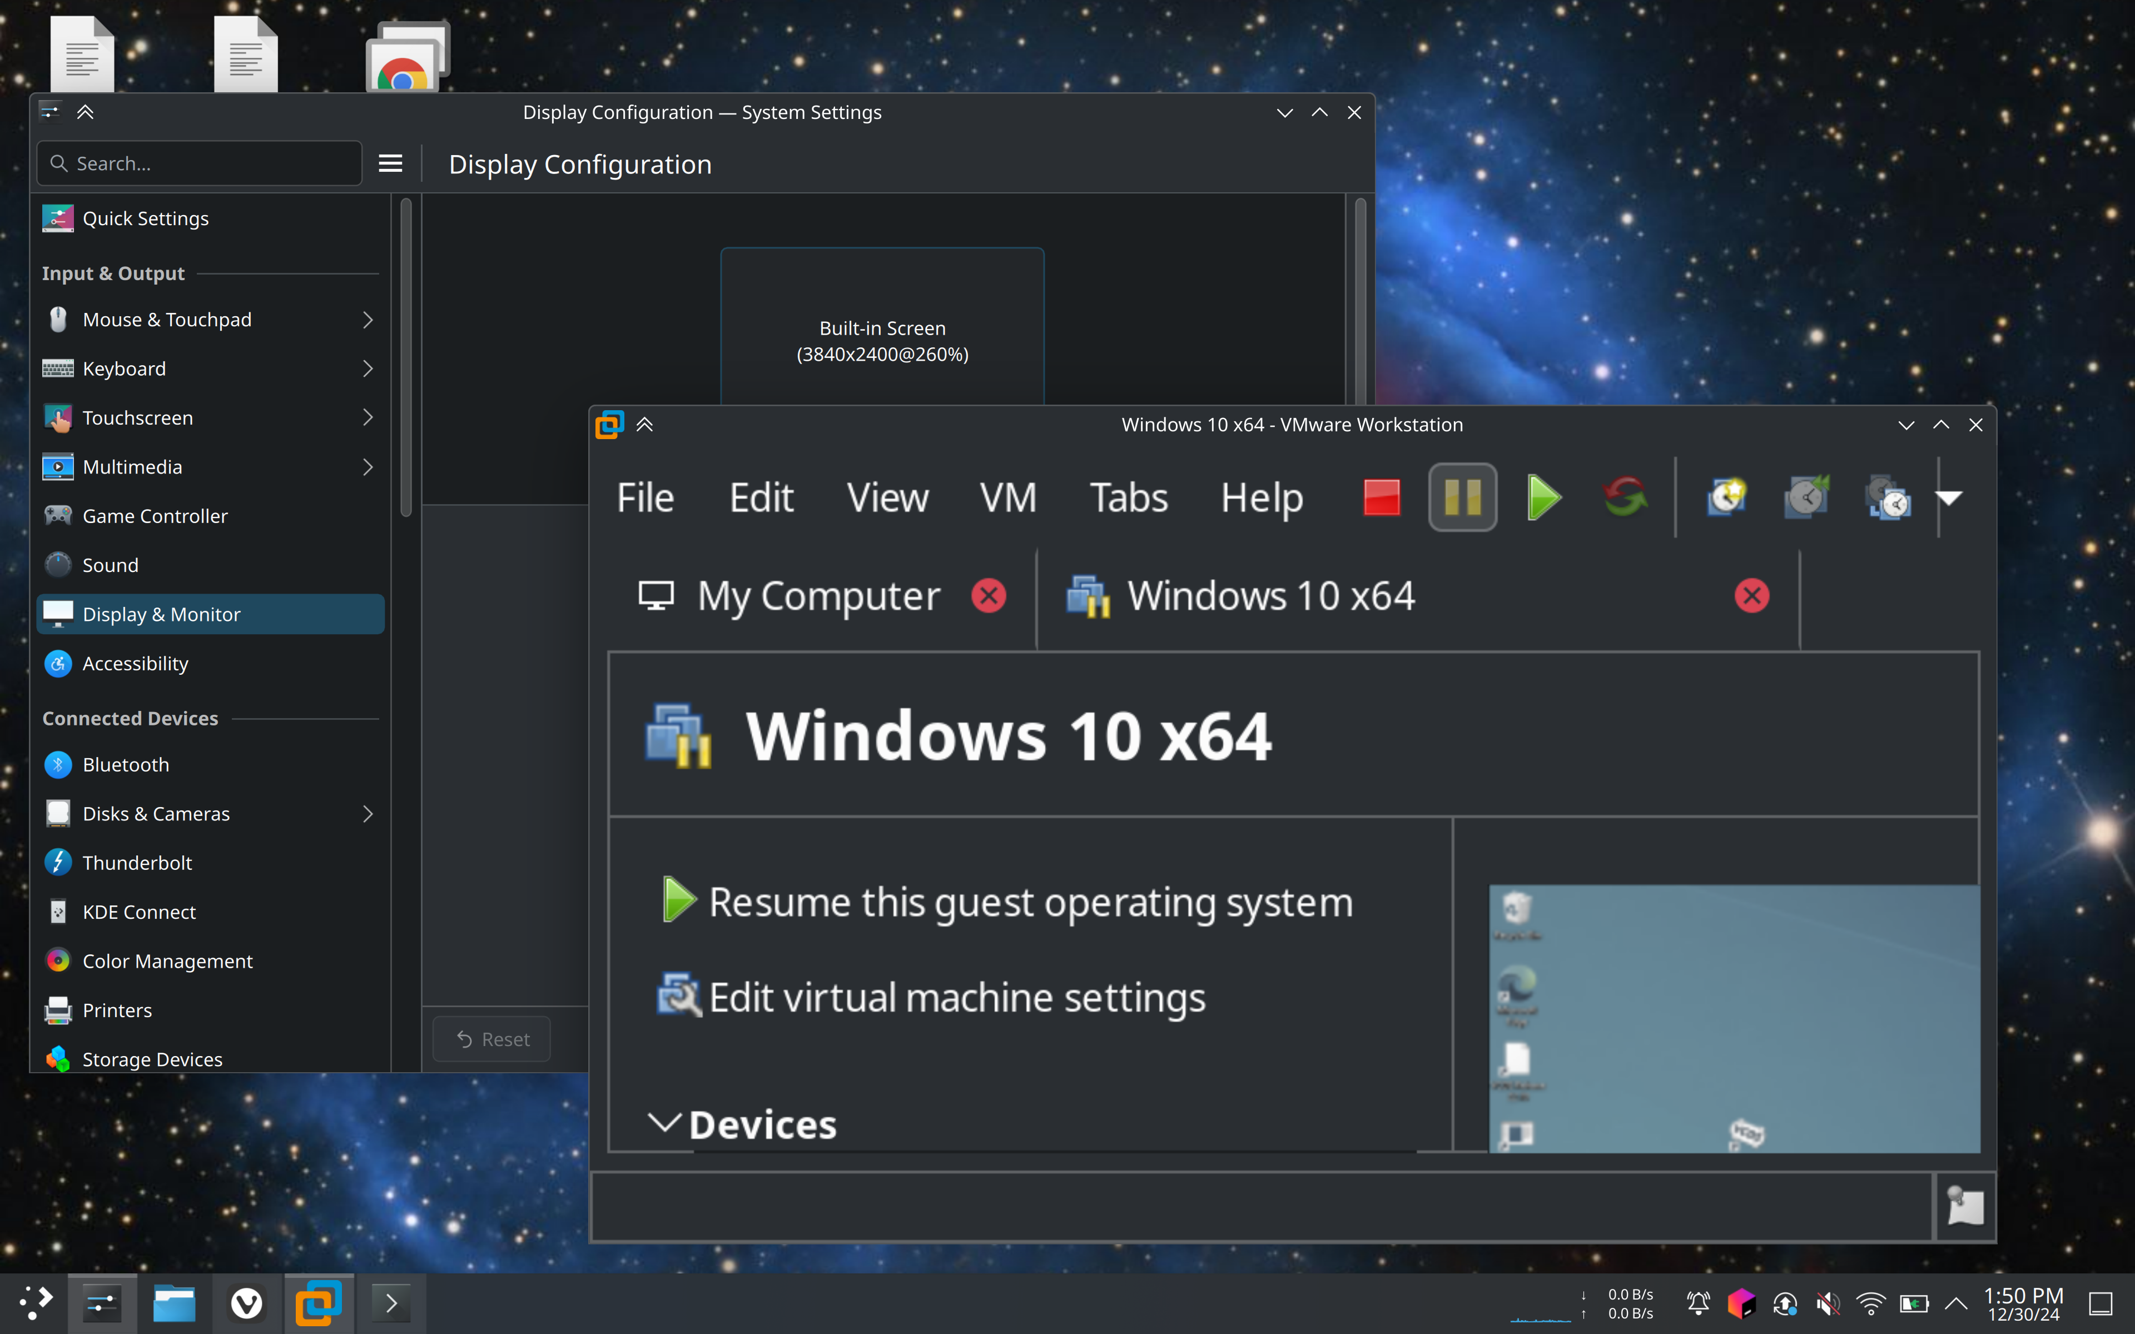2135x1334 pixels.
Task: Click the restart guest icon in VMware toolbar
Action: (1625, 497)
